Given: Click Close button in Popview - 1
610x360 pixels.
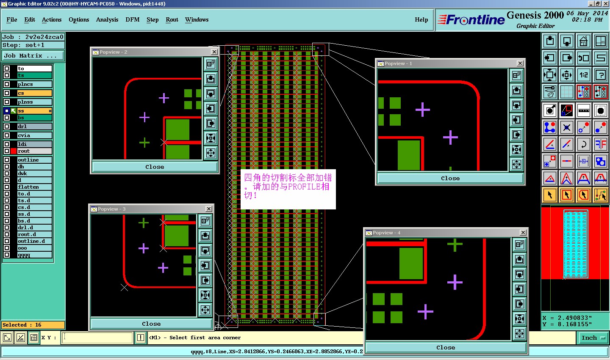Looking at the screenshot, I should pyautogui.click(x=450, y=179).
